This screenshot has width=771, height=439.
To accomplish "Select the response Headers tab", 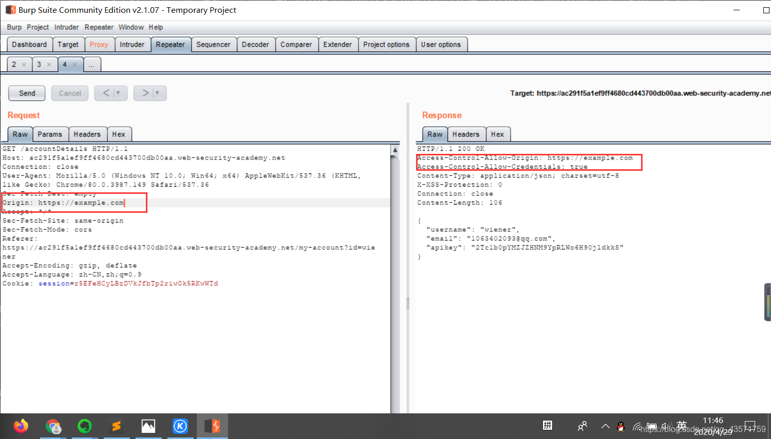I will 466,134.
